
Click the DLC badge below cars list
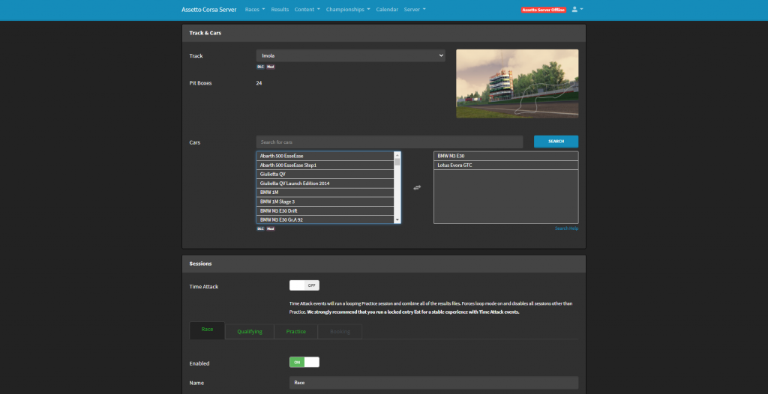point(260,228)
